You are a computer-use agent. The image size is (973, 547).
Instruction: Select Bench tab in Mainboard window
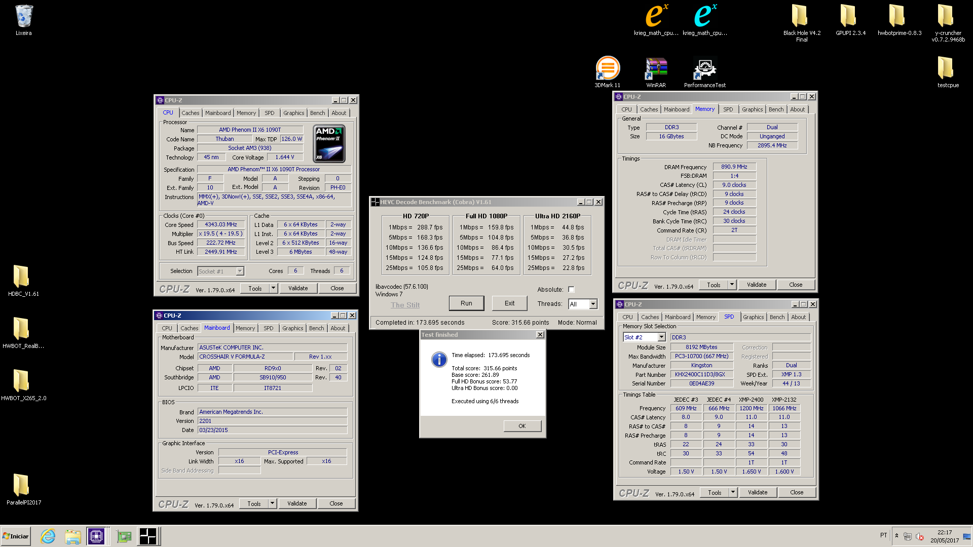pos(316,328)
